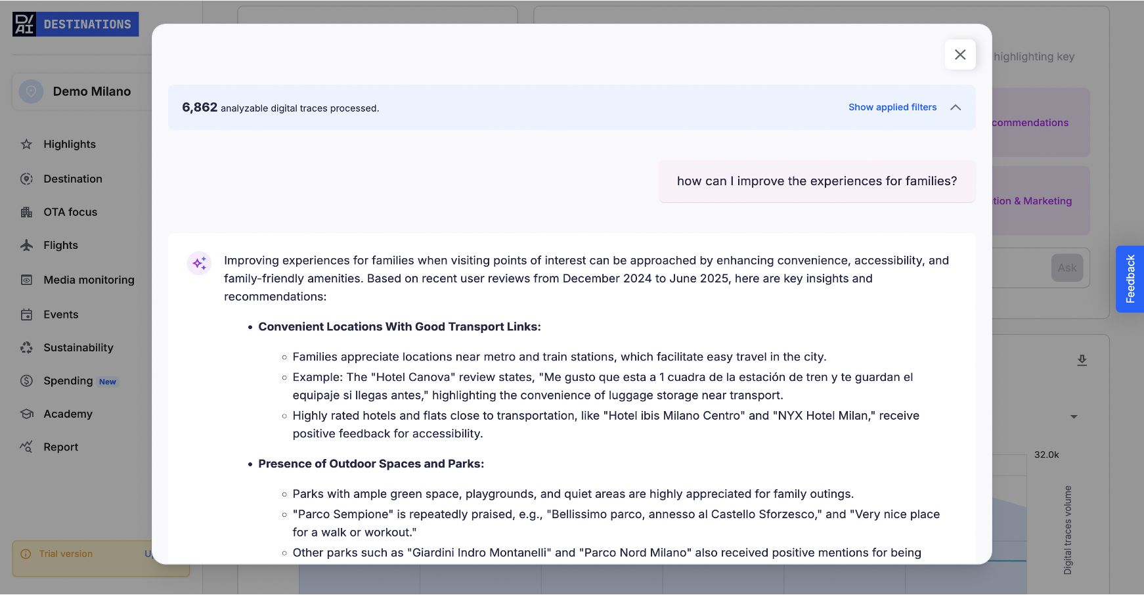This screenshot has width=1144, height=595.
Task: Select the Report sidebar entry
Action: pyautogui.click(x=60, y=447)
